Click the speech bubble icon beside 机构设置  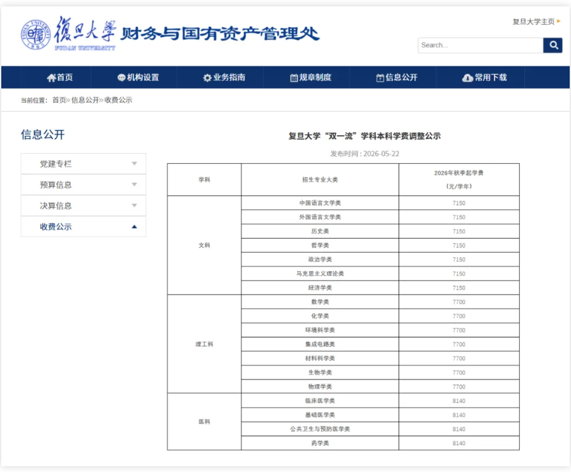tap(121, 77)
